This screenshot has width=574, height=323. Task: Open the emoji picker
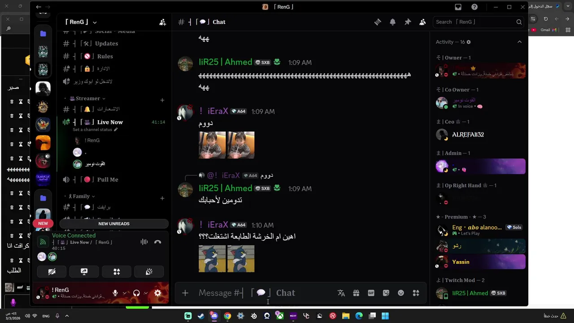point(401,293)
